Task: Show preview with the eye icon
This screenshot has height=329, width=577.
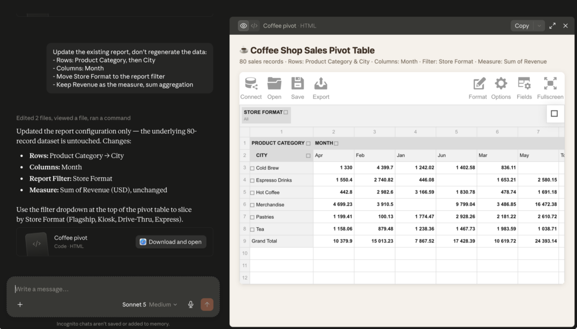Action: pos(243,26)
